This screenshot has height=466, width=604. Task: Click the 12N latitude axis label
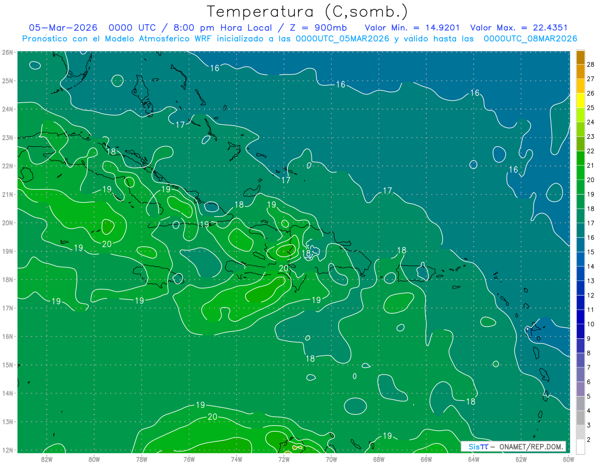[x=8, y=450]
